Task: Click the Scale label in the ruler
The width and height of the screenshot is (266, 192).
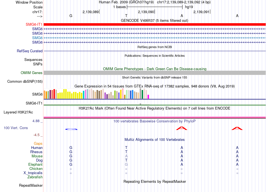Action: (38, 7)
